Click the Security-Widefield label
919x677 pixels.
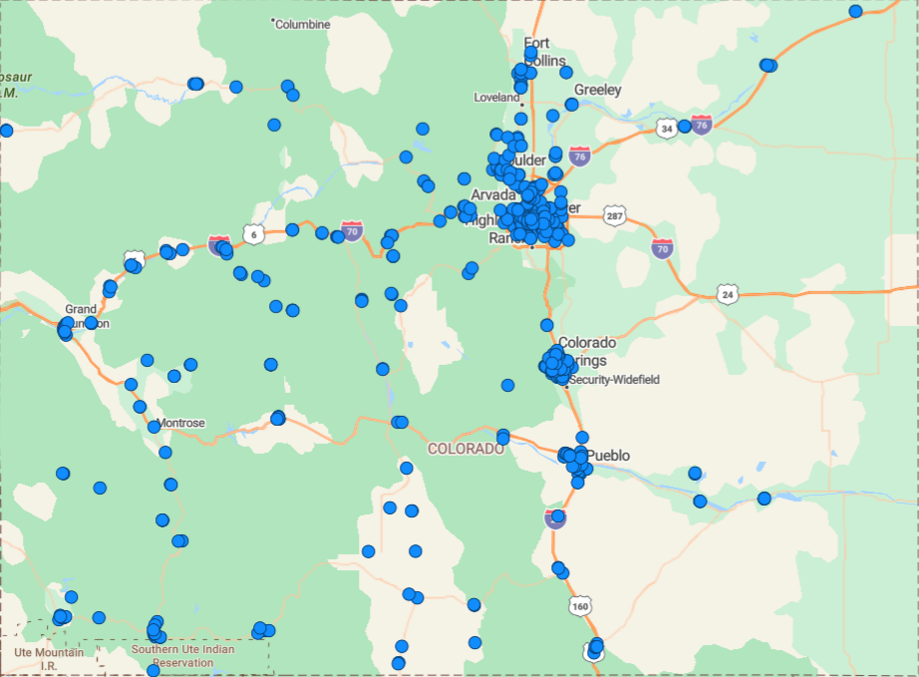[613, 380]
